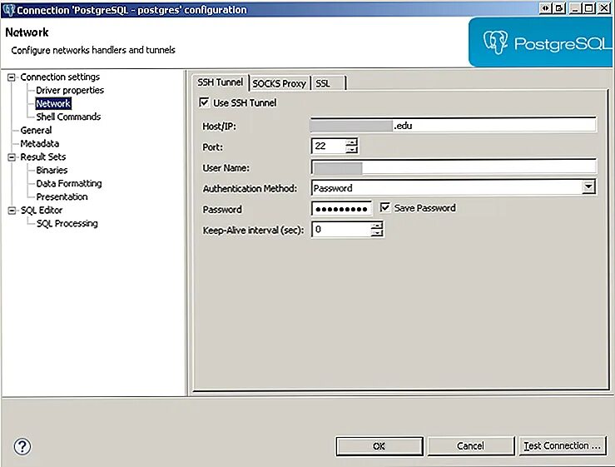615x467 pixels.
Task: Collapse the Connection settings tree node
Action: (x=12, y=77)
